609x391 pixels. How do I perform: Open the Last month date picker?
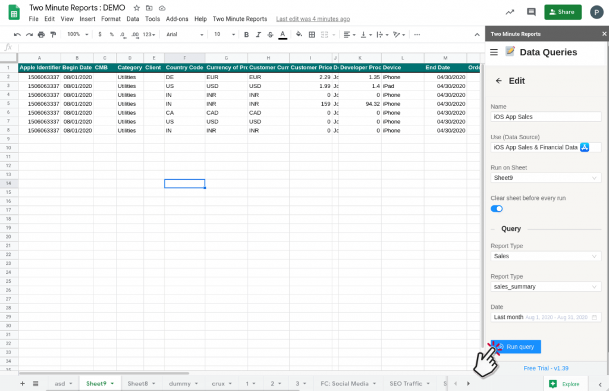point(546,317)
